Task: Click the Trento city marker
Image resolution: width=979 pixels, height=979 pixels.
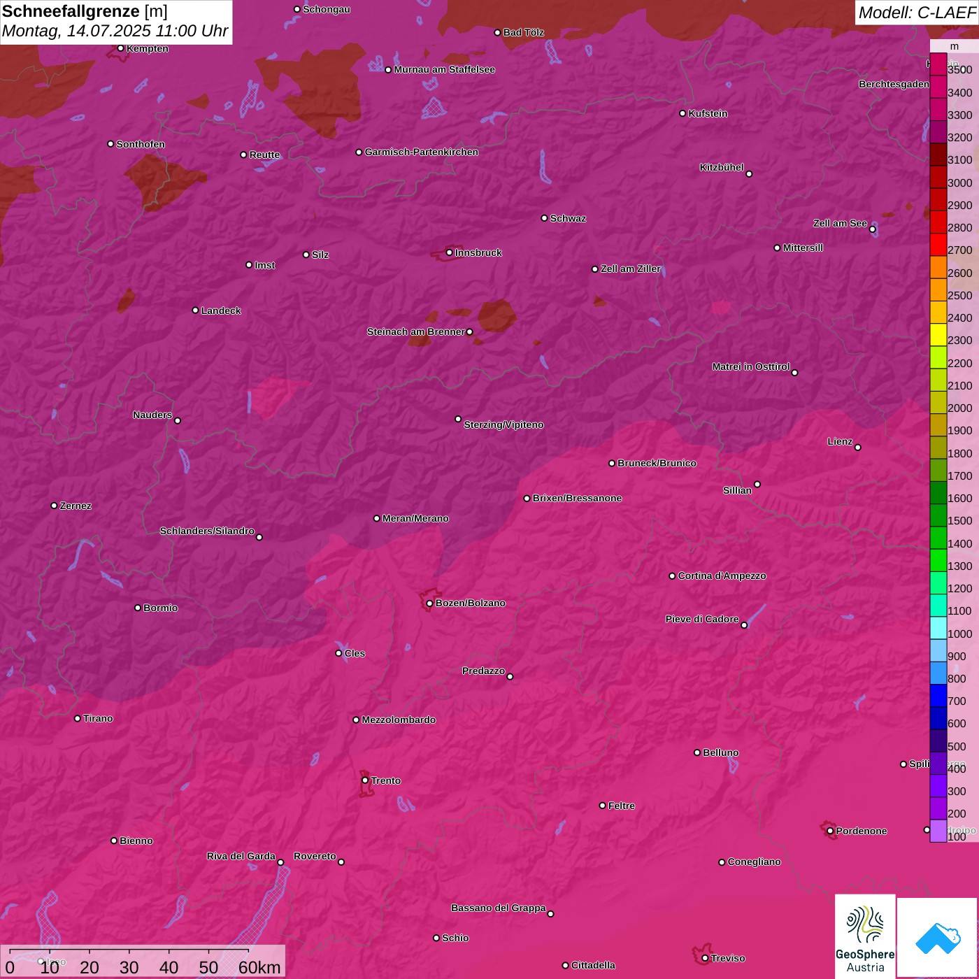Action: point(365,780)
